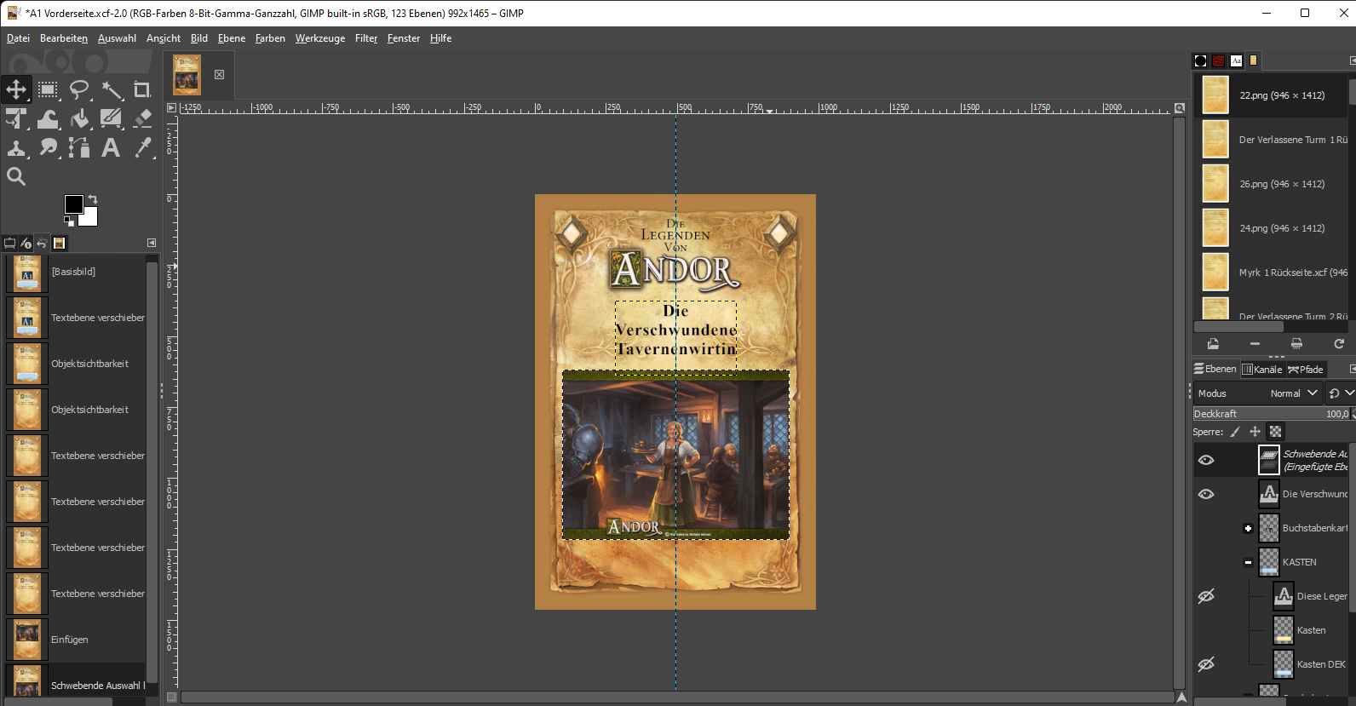The width and height of the screenshot is (1356, 706).
Task: Select the Bucket Fill tool
Action: (79, 118)
